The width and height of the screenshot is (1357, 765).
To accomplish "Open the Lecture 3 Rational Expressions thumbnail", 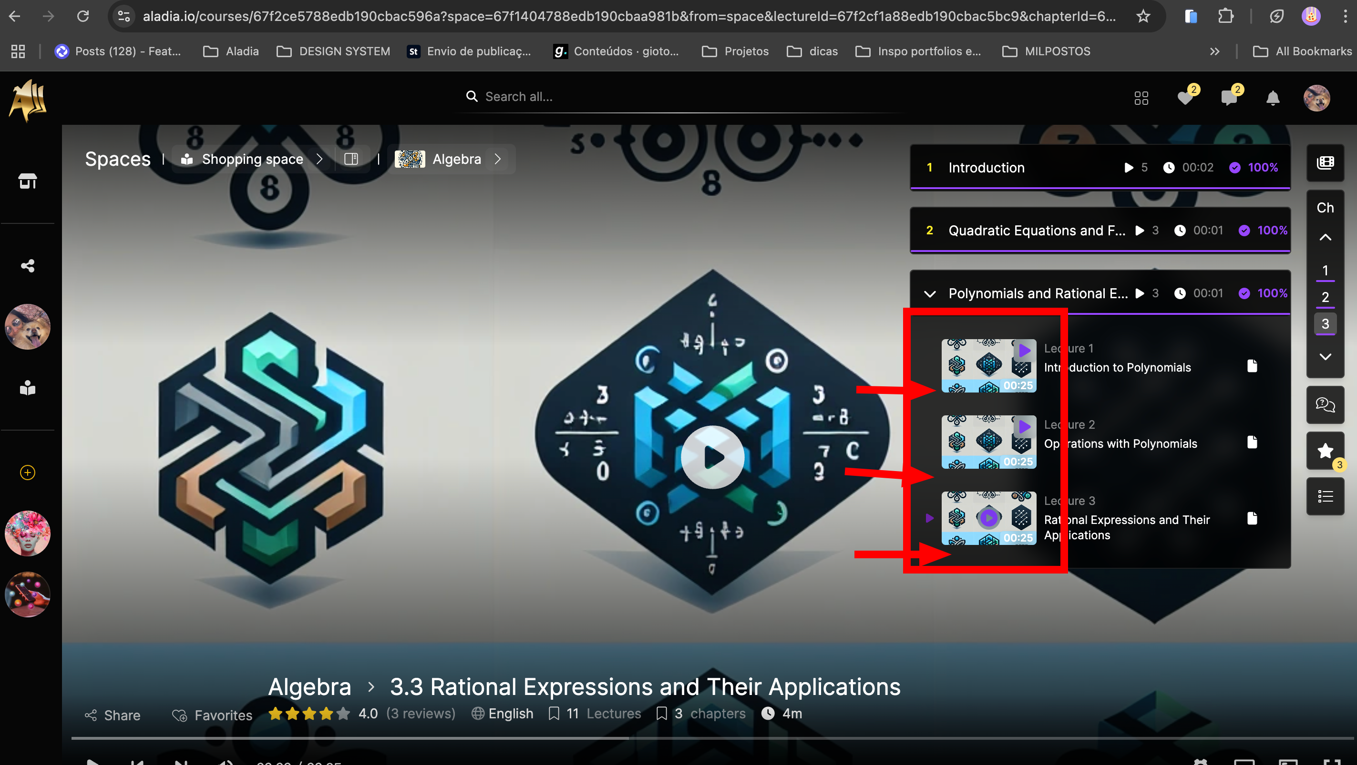I will [x=989, y=518].
